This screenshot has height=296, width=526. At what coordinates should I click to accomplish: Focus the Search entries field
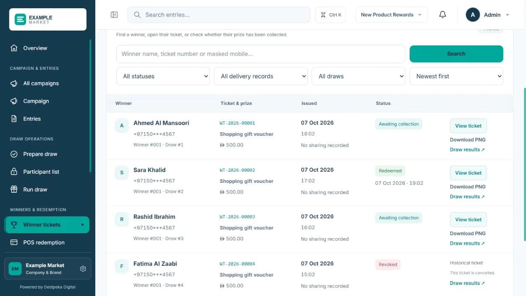pos(219,15)
